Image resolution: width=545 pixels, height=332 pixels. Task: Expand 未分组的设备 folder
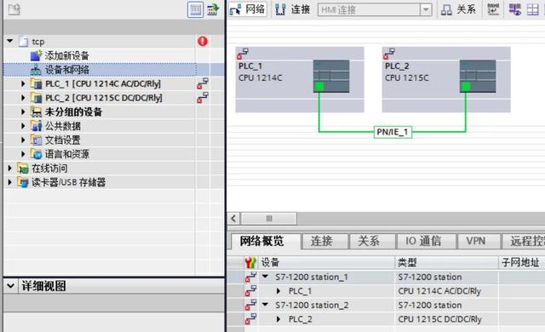23,112
